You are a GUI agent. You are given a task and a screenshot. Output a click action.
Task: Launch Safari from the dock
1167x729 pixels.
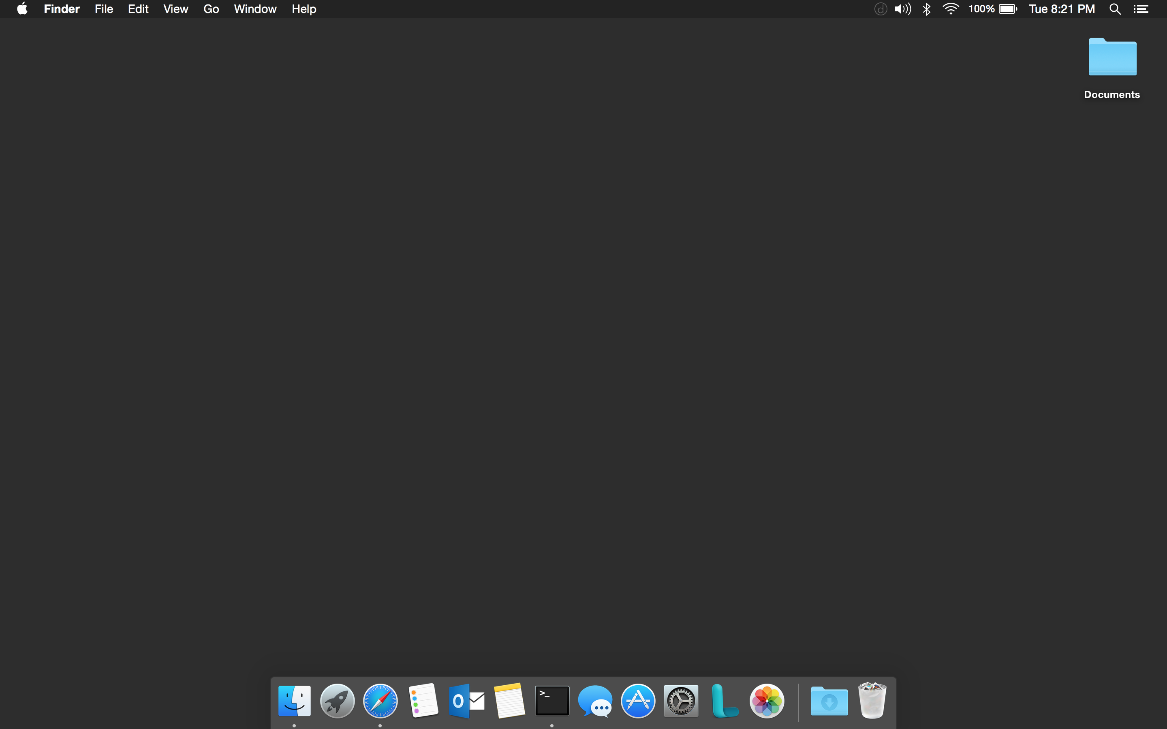click(380, 701)
